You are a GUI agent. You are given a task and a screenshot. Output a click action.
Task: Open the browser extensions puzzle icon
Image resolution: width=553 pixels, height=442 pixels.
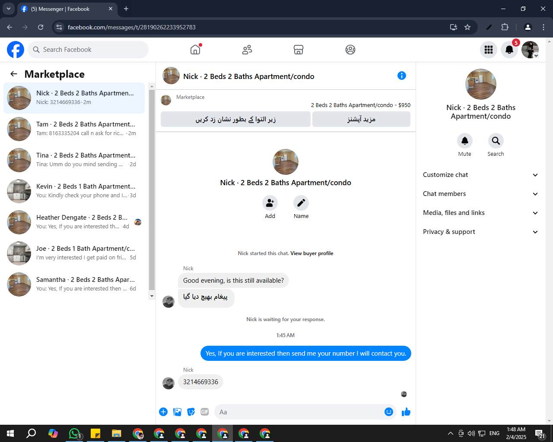pos(505,27)
